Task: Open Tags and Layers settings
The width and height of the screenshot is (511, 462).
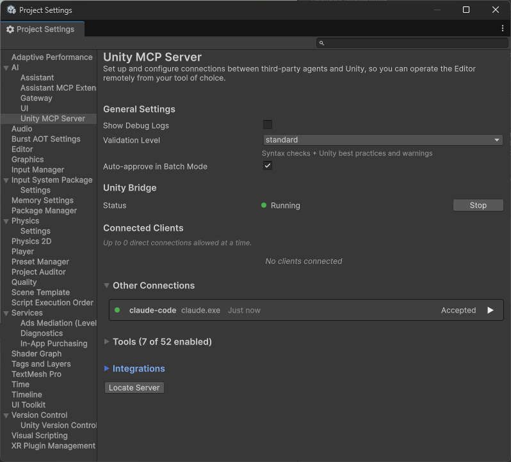Action: (x=41, y=364)
